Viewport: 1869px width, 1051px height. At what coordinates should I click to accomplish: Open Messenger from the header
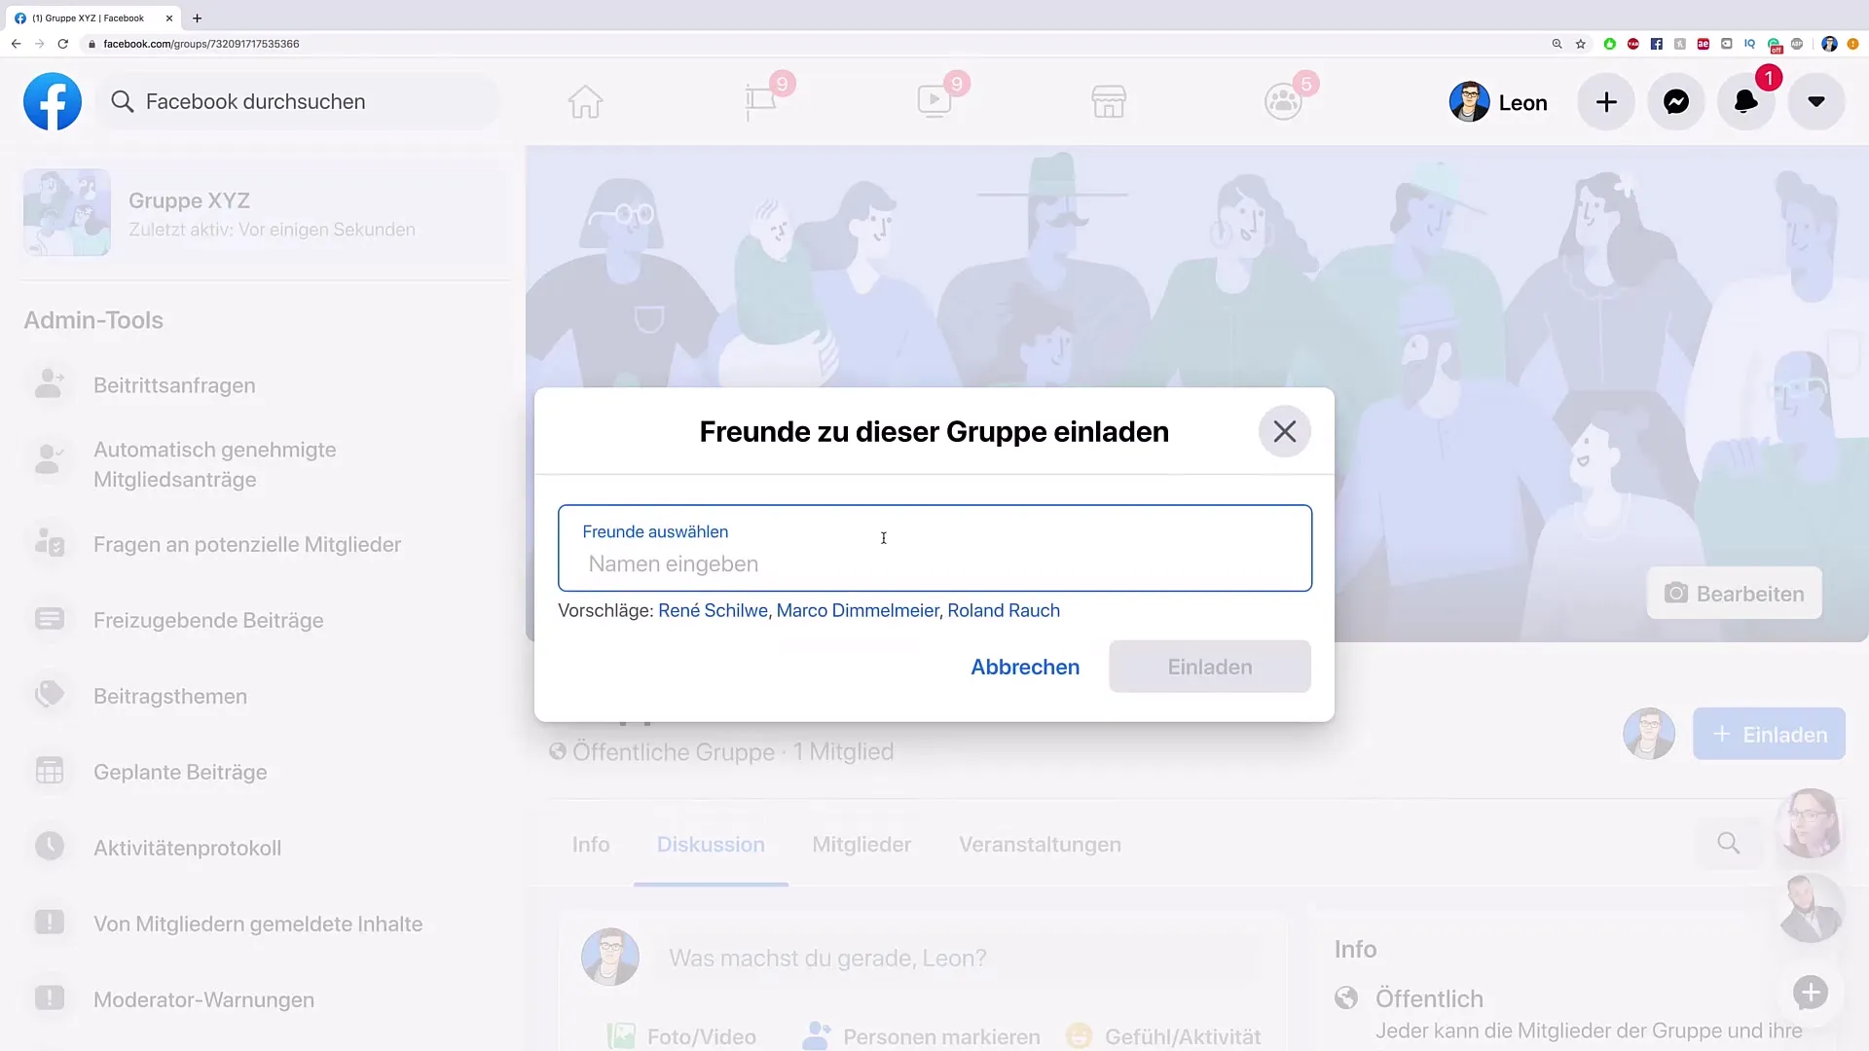(1676, 102)
